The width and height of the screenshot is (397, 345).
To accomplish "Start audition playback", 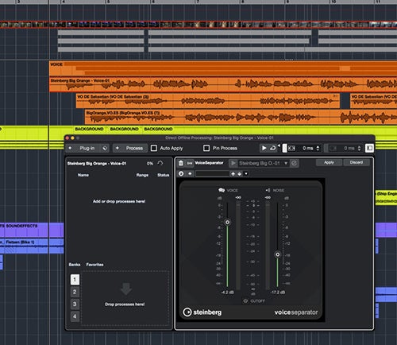I will tap(264, 148).
